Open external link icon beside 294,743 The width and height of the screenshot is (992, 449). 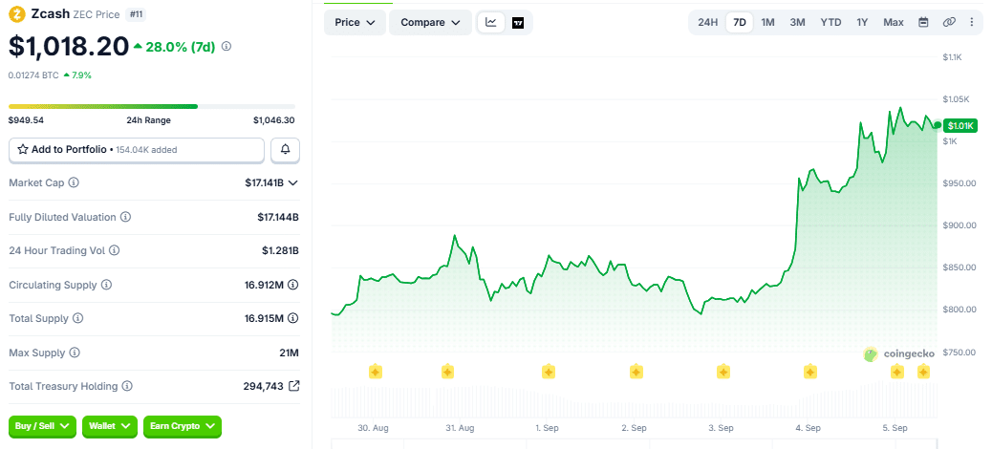pyautogui.click(x=294, y=386)
